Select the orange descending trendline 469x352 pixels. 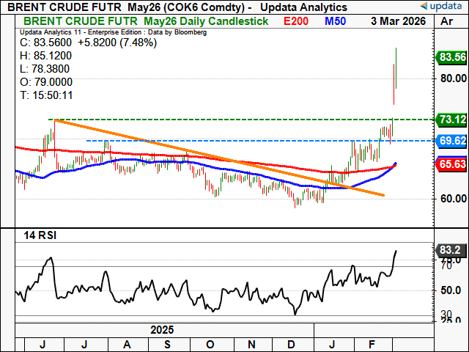coord(220,158)
